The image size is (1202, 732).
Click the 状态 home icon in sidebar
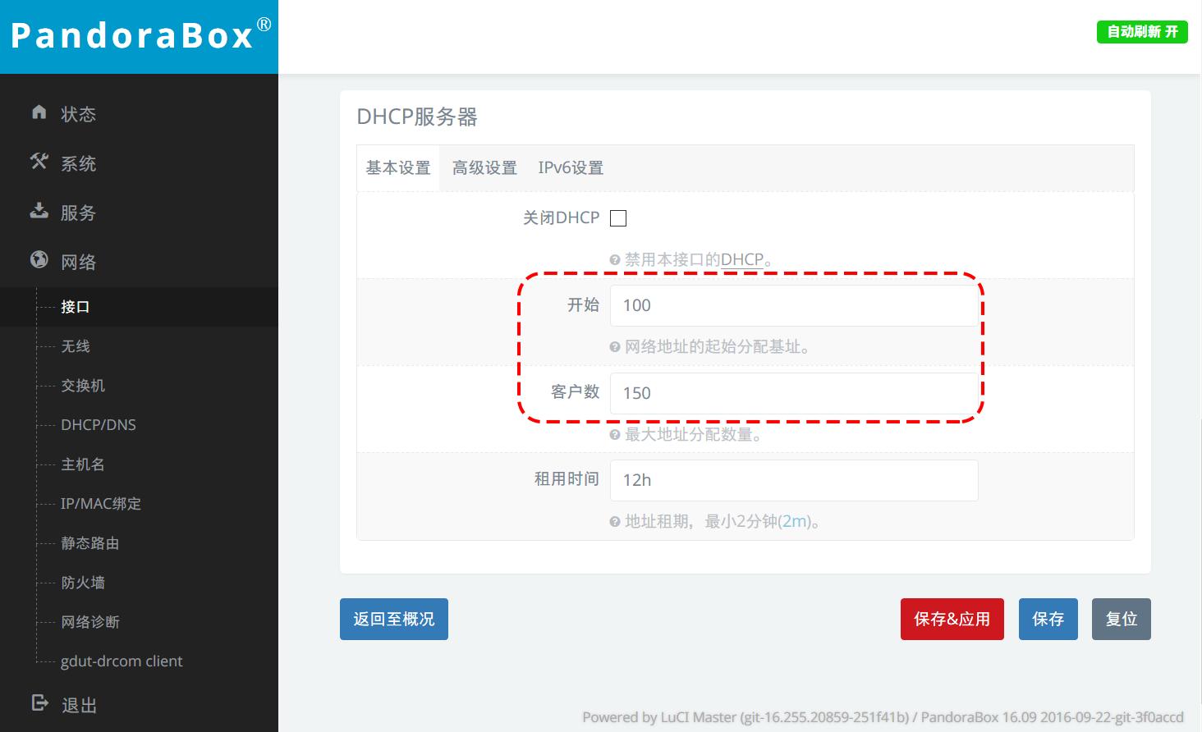[x=39, y=113]
